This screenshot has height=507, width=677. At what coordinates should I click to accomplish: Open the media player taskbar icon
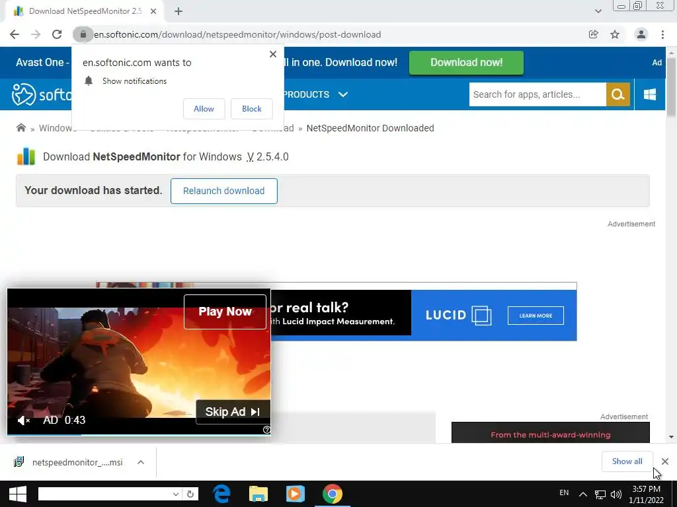(296, 494)
